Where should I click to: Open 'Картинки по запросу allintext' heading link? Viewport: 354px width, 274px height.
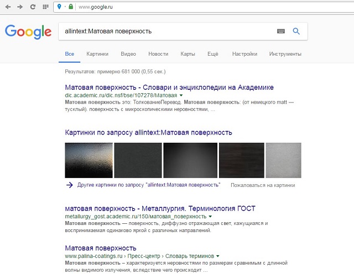pyautogui.click(x=149, y=132)
